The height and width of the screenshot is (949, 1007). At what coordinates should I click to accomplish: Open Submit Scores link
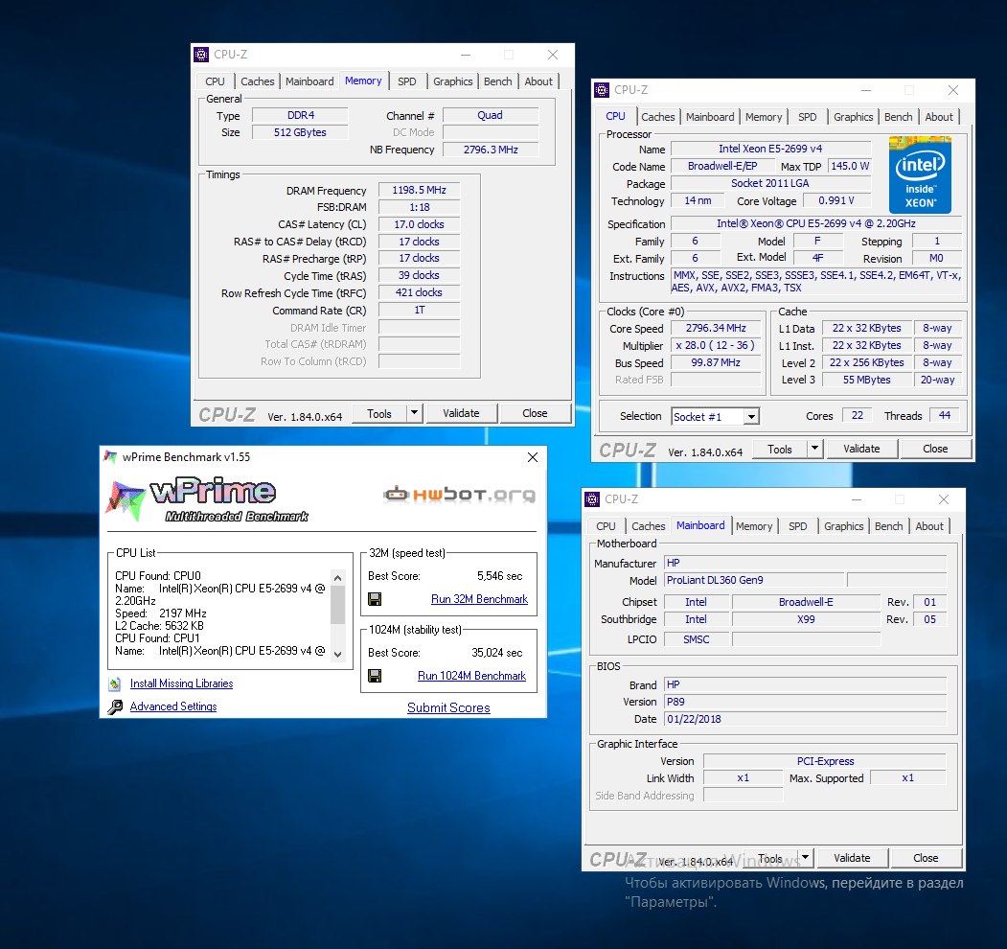[x=448, y=707]
